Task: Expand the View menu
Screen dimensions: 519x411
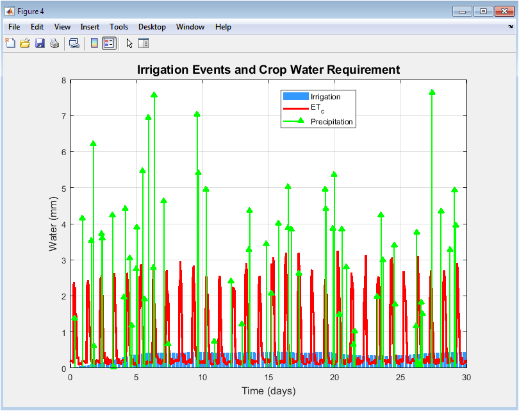Action: point(62,27)
